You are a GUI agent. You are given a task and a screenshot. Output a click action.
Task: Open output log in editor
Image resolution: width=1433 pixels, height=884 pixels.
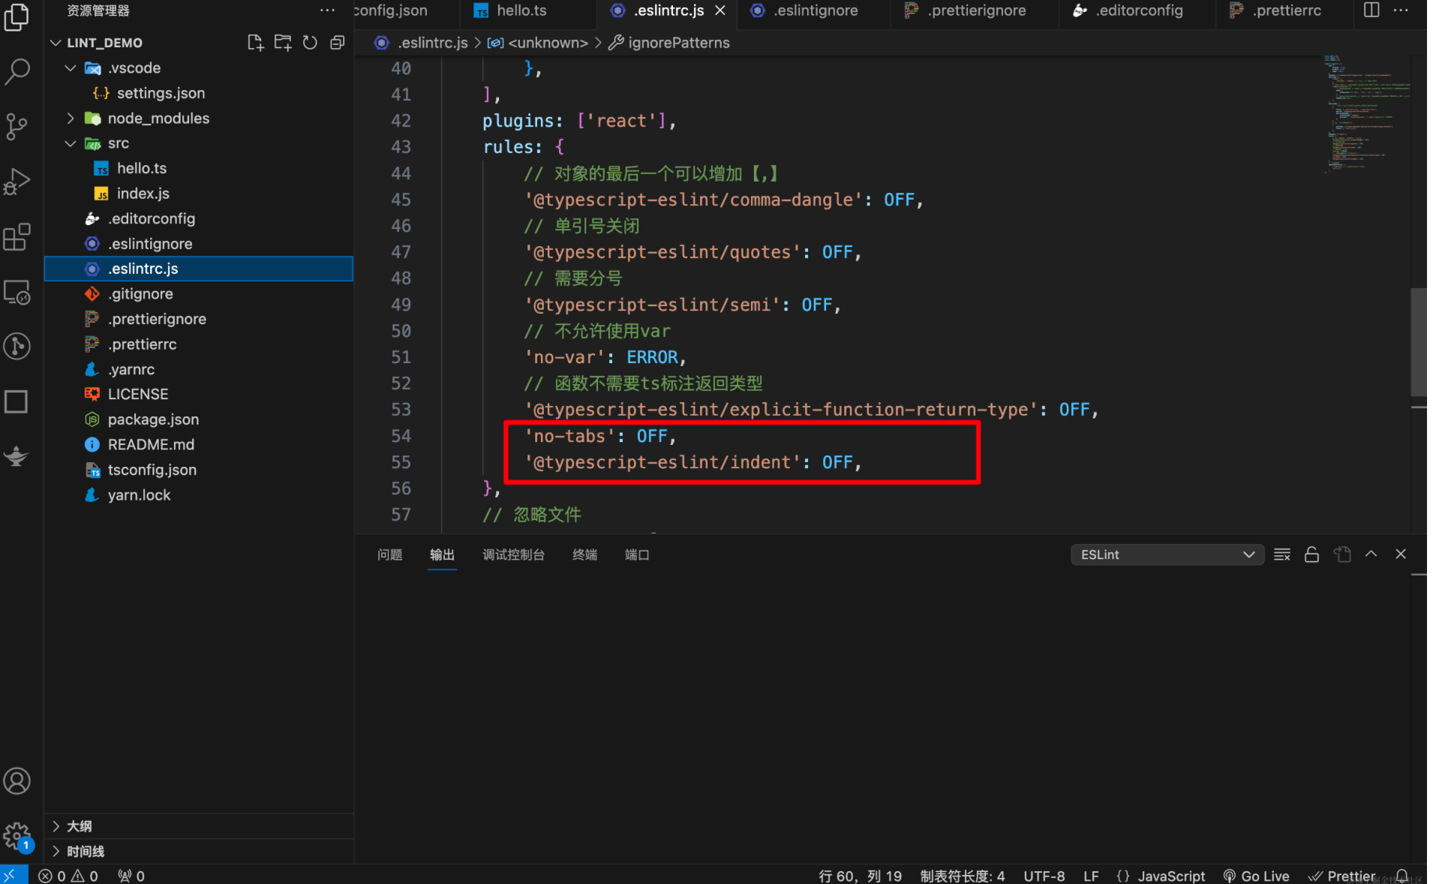[1341, 555]
